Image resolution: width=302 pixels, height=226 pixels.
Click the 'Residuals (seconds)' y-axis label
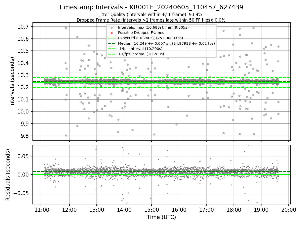coord(8,175)
